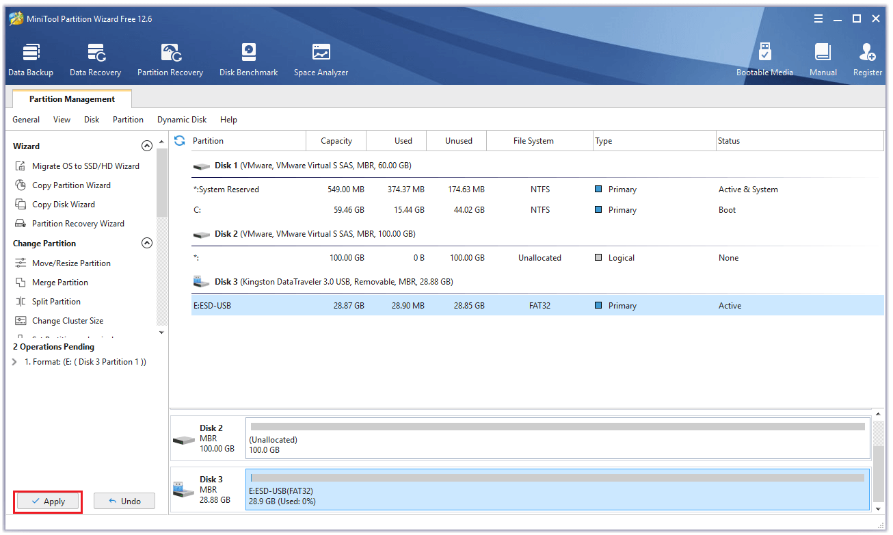
Task: Open the hamburger menu in the title bar
Action: [819, 19]
